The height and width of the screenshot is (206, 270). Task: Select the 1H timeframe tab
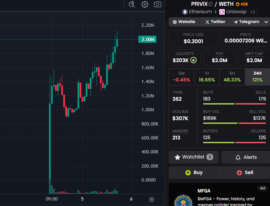tap(207, 77)
